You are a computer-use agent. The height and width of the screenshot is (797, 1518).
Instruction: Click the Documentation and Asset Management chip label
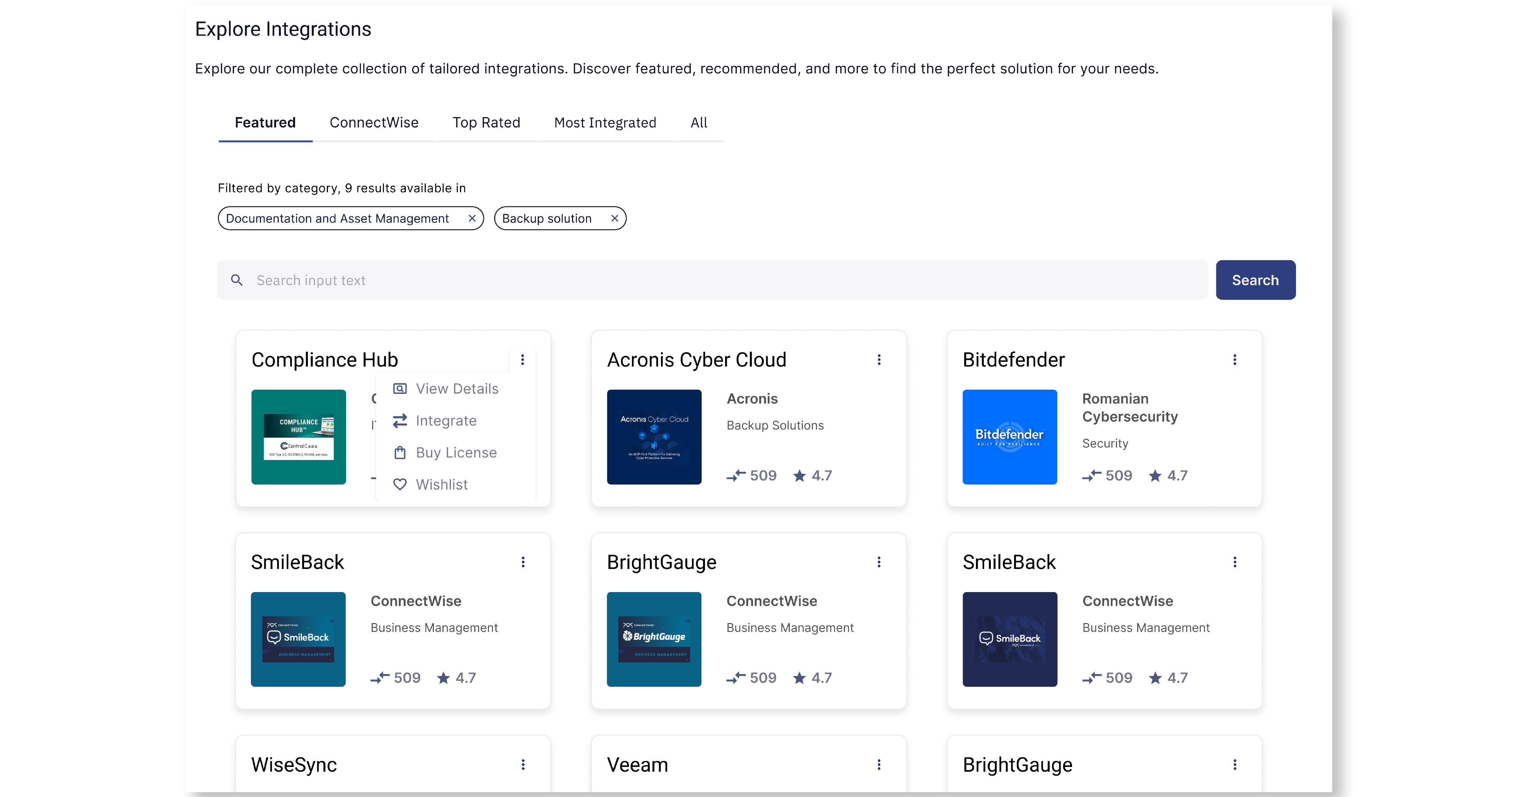point(337,218)
